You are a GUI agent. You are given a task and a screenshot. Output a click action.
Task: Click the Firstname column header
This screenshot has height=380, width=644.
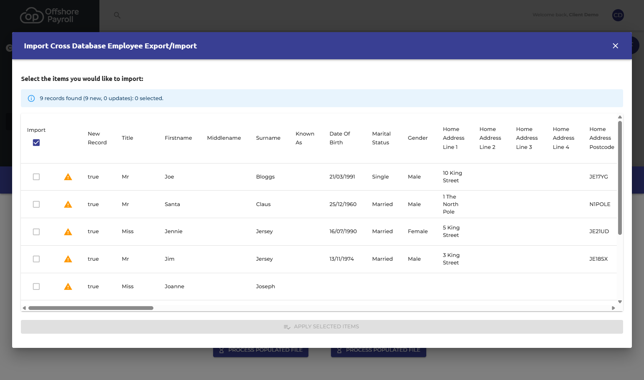pyautogui.click(x=178, y=138)
